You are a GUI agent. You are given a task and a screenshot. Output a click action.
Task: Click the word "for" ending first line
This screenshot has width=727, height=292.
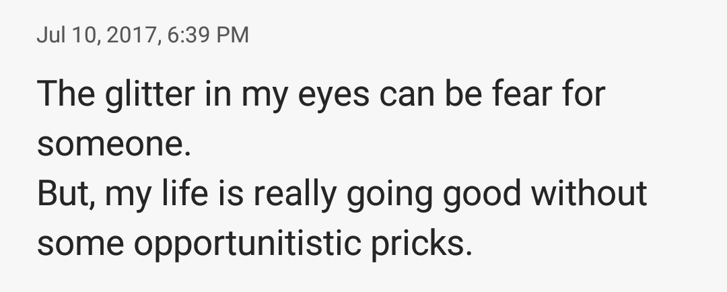pos(584,94)
